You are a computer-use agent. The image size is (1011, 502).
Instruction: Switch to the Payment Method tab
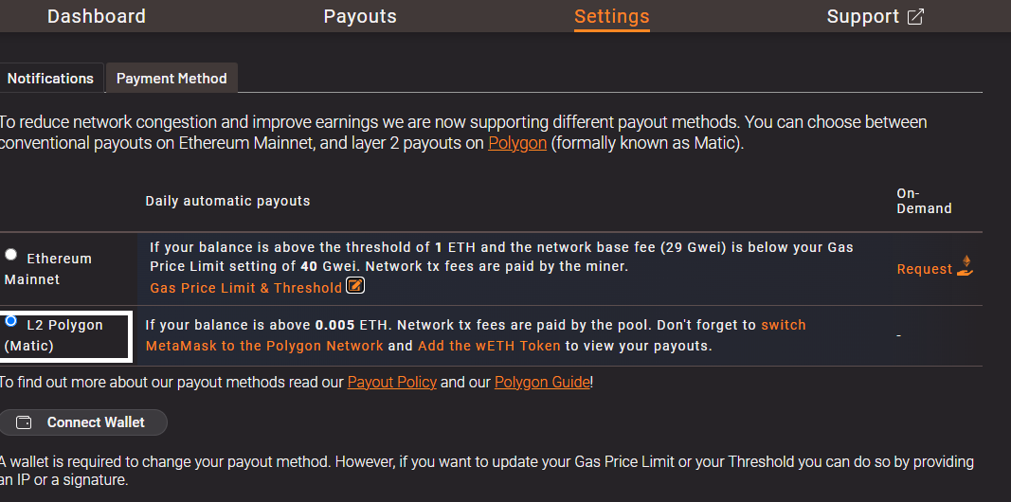172,79
